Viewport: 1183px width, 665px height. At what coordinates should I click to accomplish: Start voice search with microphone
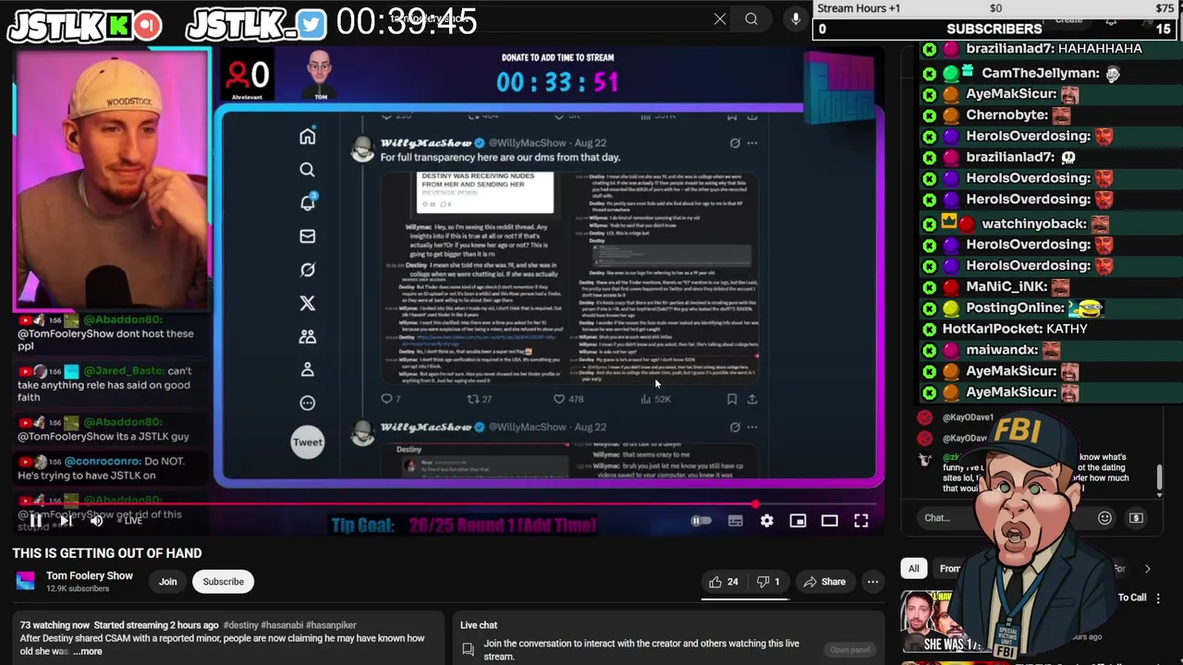[795, 18]
